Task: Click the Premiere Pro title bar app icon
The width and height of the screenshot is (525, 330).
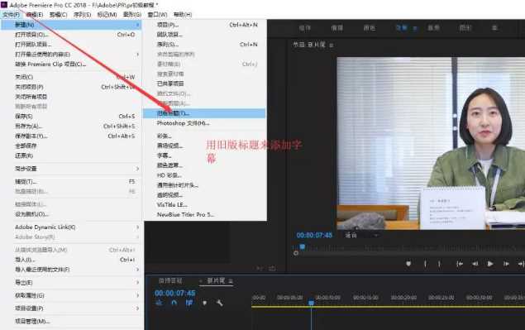Action: (4, 5)
